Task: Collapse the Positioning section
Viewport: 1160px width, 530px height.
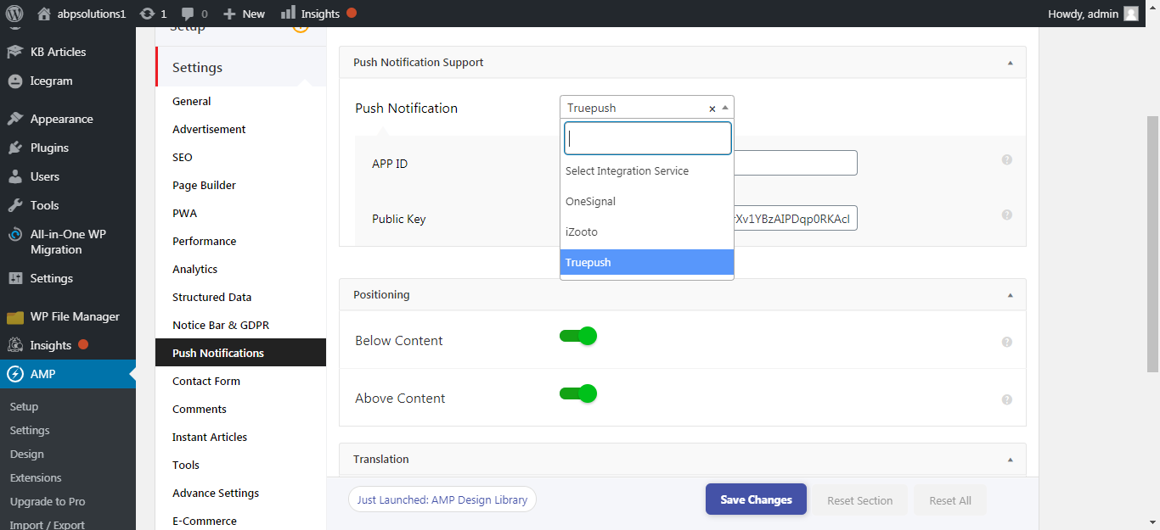Action: click(x=1010, y=295)
